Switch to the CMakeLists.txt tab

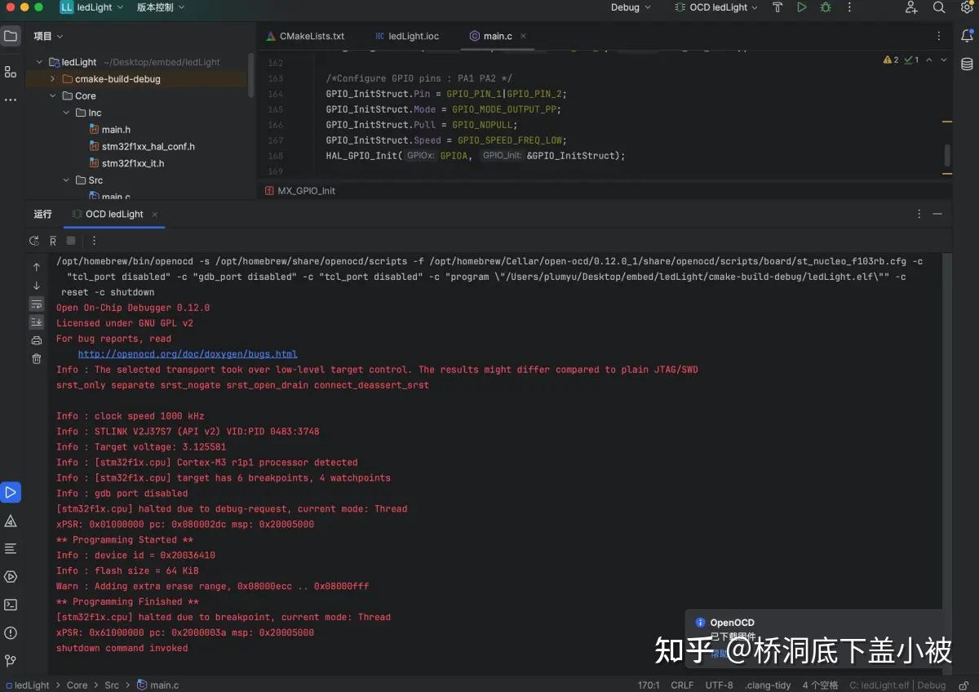(x=311, y=36)
